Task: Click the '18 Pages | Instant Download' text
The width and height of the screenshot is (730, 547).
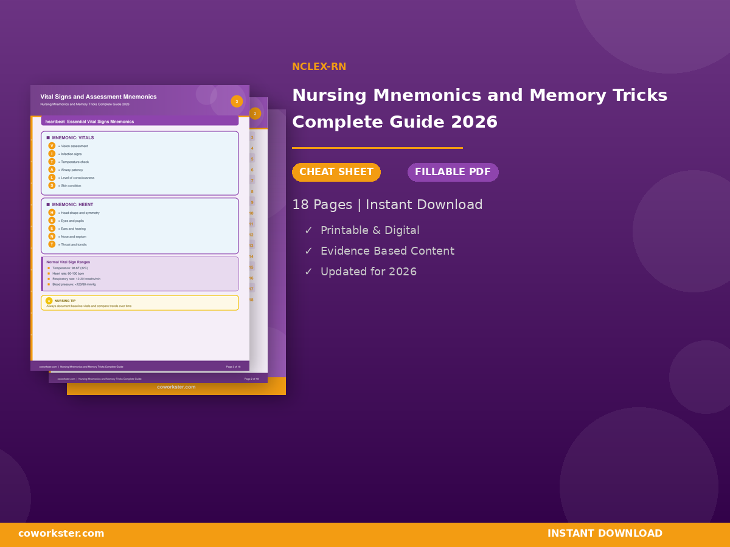Action: [388, 205]
